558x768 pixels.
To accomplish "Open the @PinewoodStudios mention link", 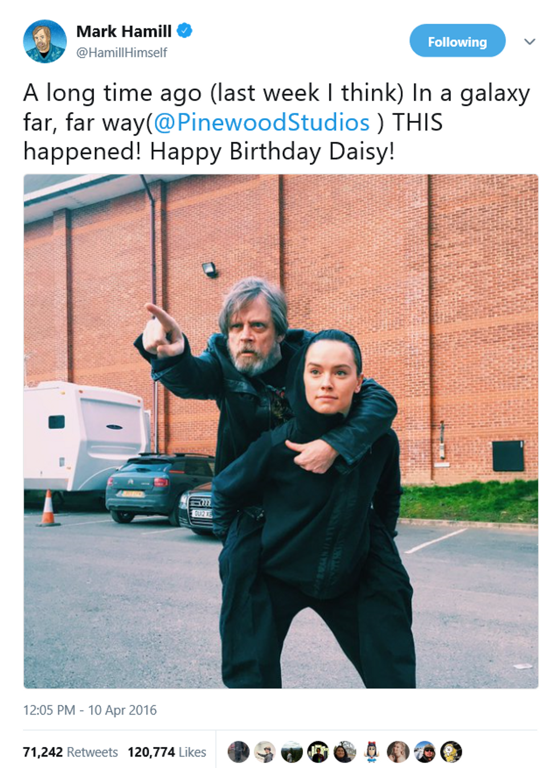I will pyautogui.click(x=262, y=122).
